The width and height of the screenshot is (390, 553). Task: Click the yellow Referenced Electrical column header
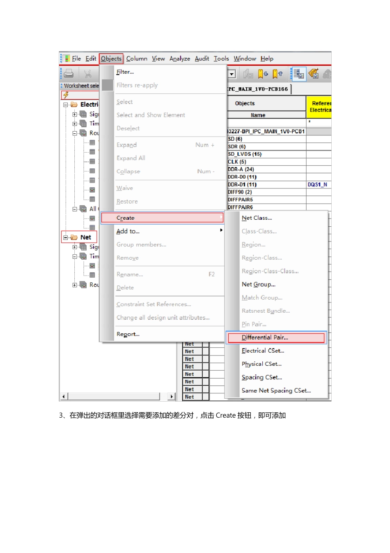click(319, 107)
